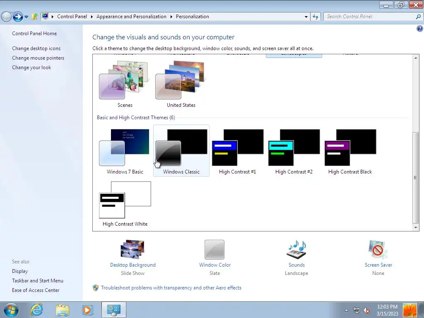This screenshot has width=424, height=318.
Task: Click the shield icon beside Troubleshoot link
Action: click(x=96, y=288)
